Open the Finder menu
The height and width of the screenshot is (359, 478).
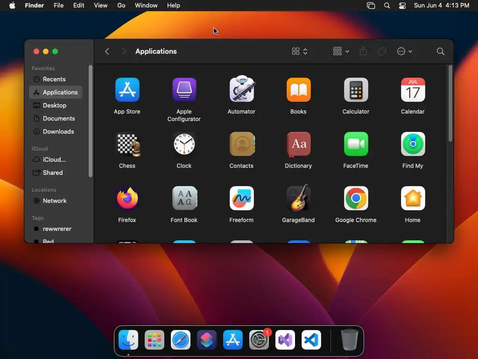click(34, 6)
